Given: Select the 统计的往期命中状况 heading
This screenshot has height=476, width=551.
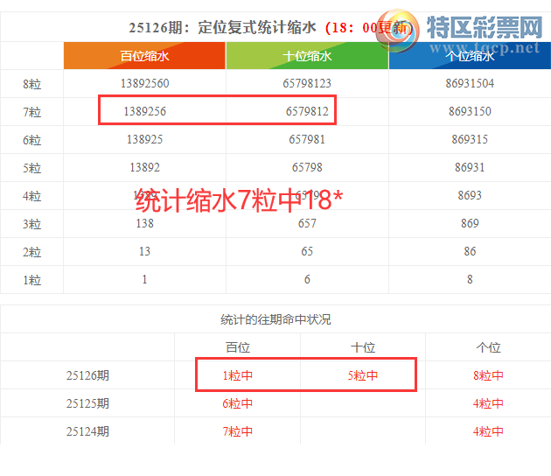Looking at the screenshot, I should point(275,319).
